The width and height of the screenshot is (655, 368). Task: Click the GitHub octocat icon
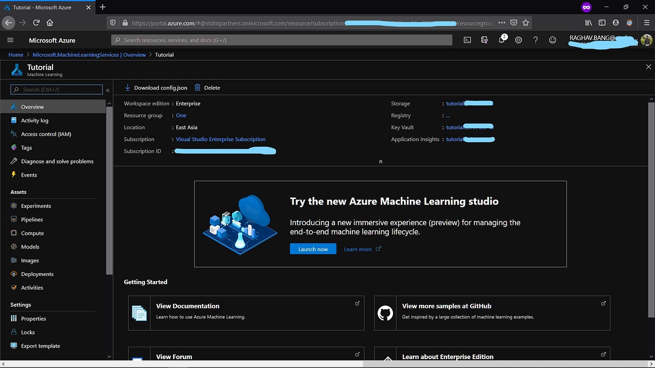coord(385,313)
